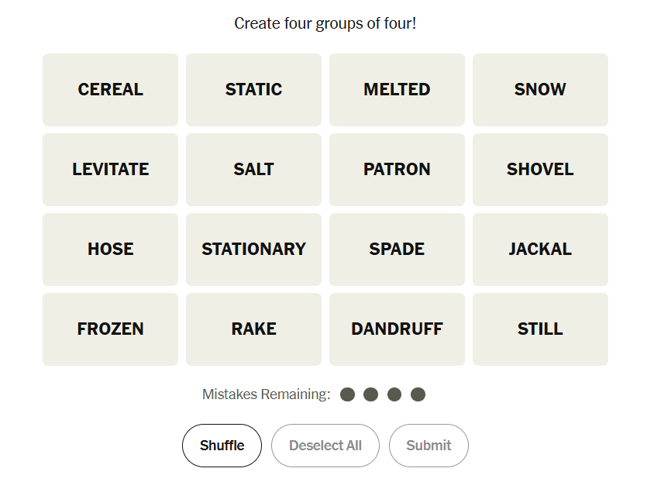The image size is (654, 489).
Task: Select the CEREAL word tile
Action: point(110,90)
